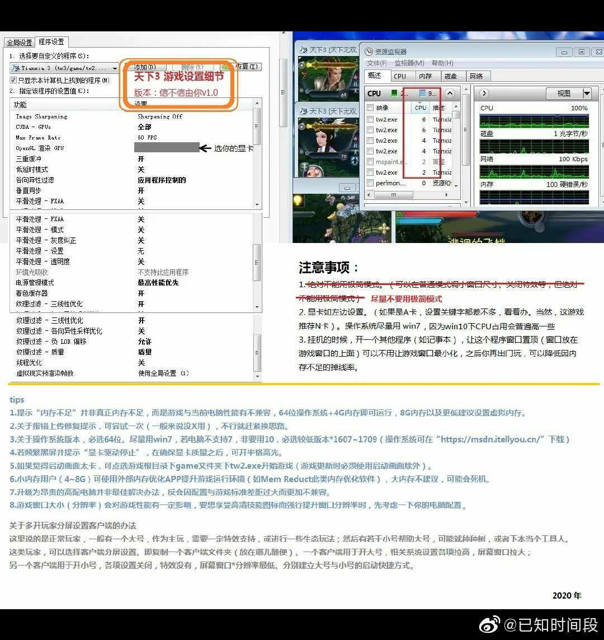Select the 线程优化 setting row

pyautogui.click(x=133, y=362)
